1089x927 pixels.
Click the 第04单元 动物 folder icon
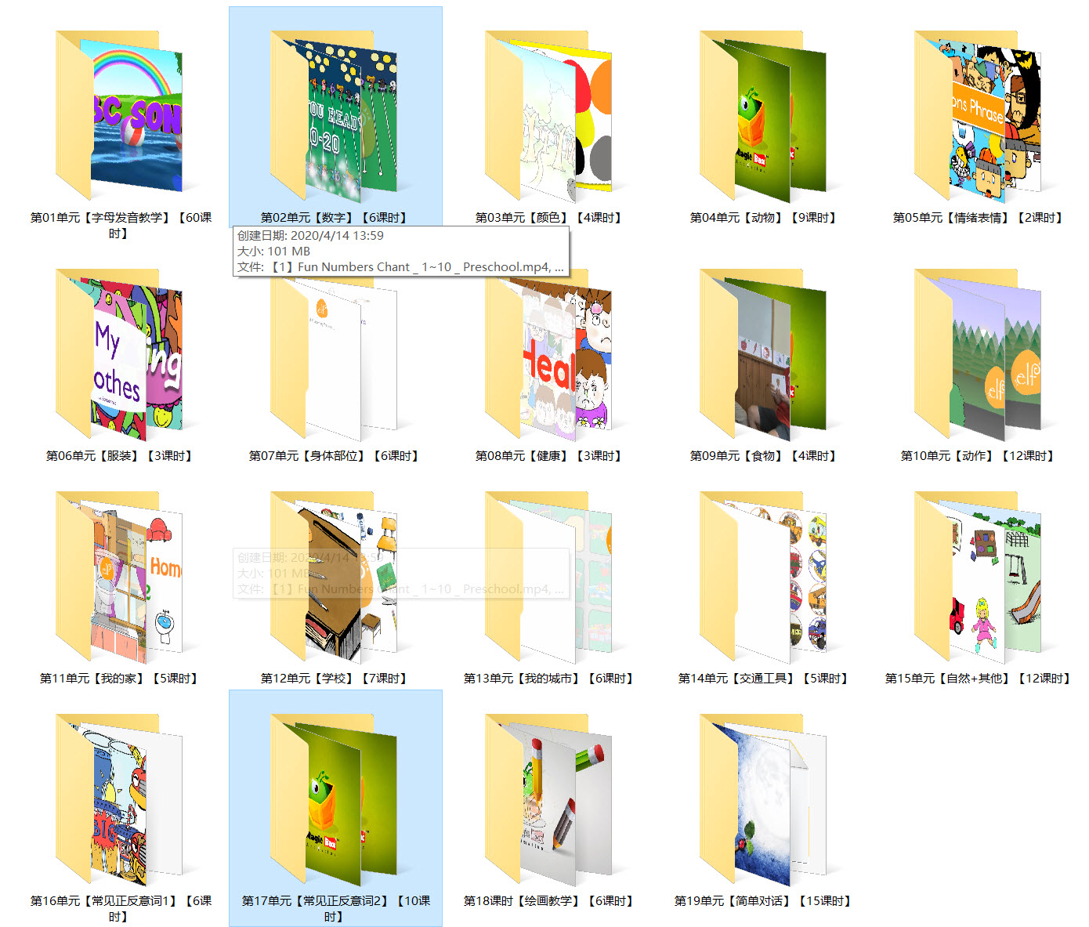(x=763, y=116)
